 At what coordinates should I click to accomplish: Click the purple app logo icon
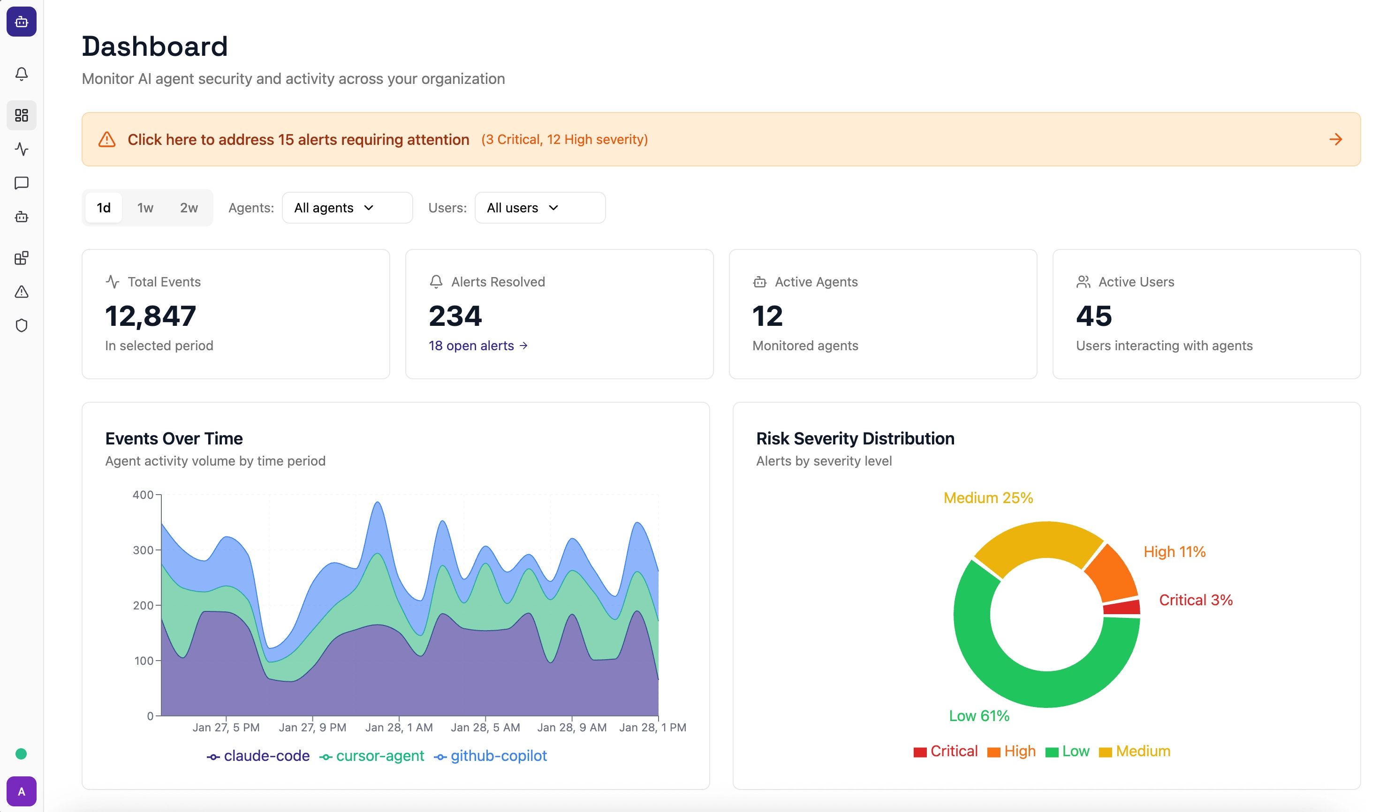click(22, 22)
